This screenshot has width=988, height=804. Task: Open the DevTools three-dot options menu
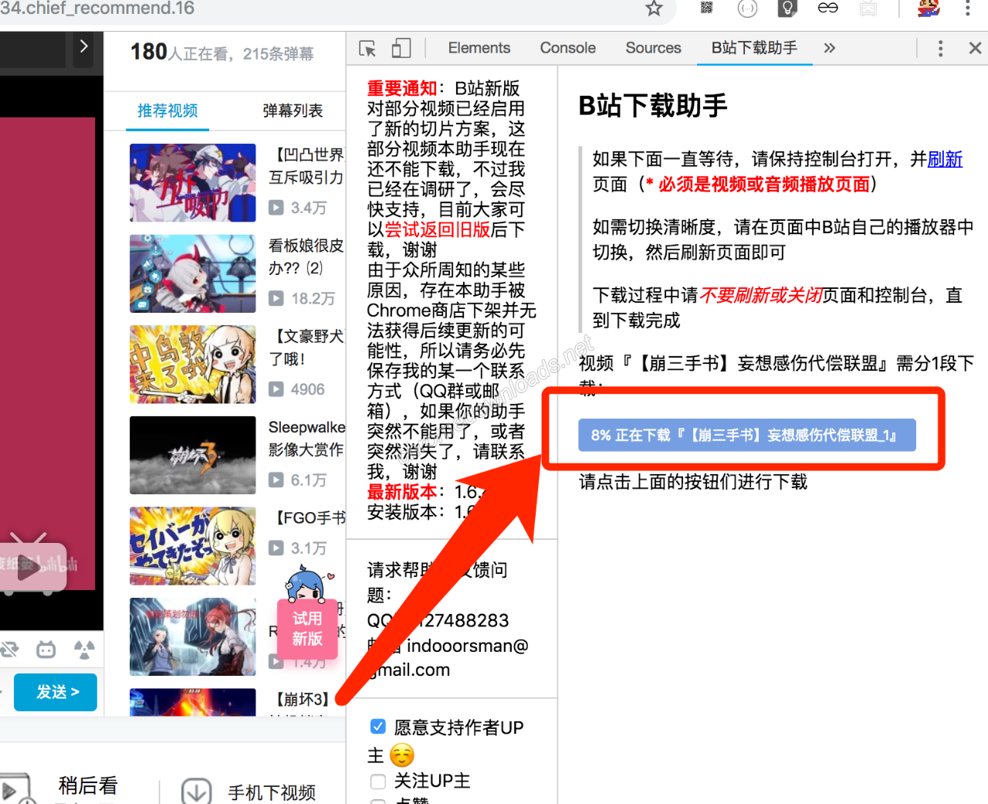click(x=940, y=49)
